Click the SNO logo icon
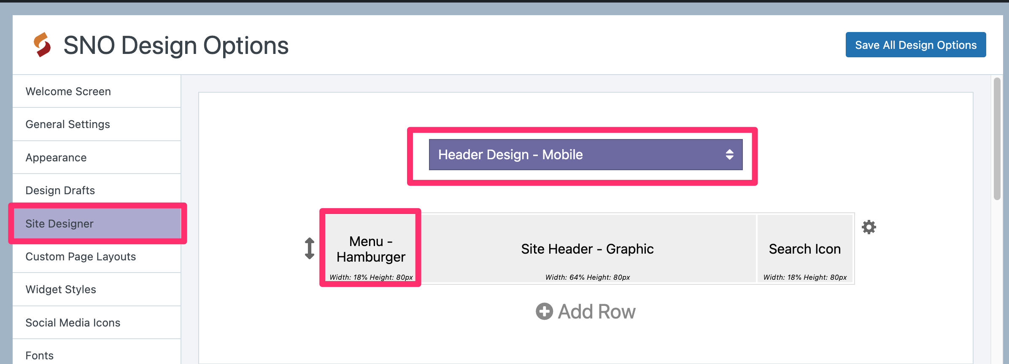1009x364 pixels. [42, 45]
